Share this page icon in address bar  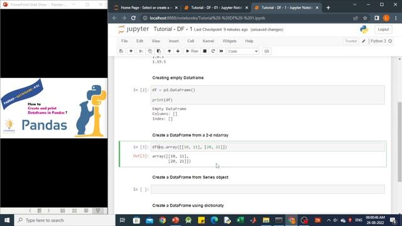pyautogui.click(x=356, y=18)
